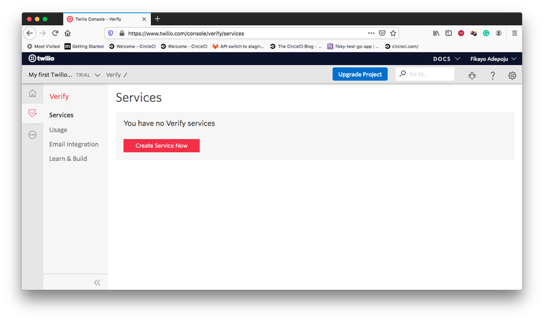Viewport: 544px width, 321px height.
Task: Open the Library icon in toolbar
Action: [436, 33]
